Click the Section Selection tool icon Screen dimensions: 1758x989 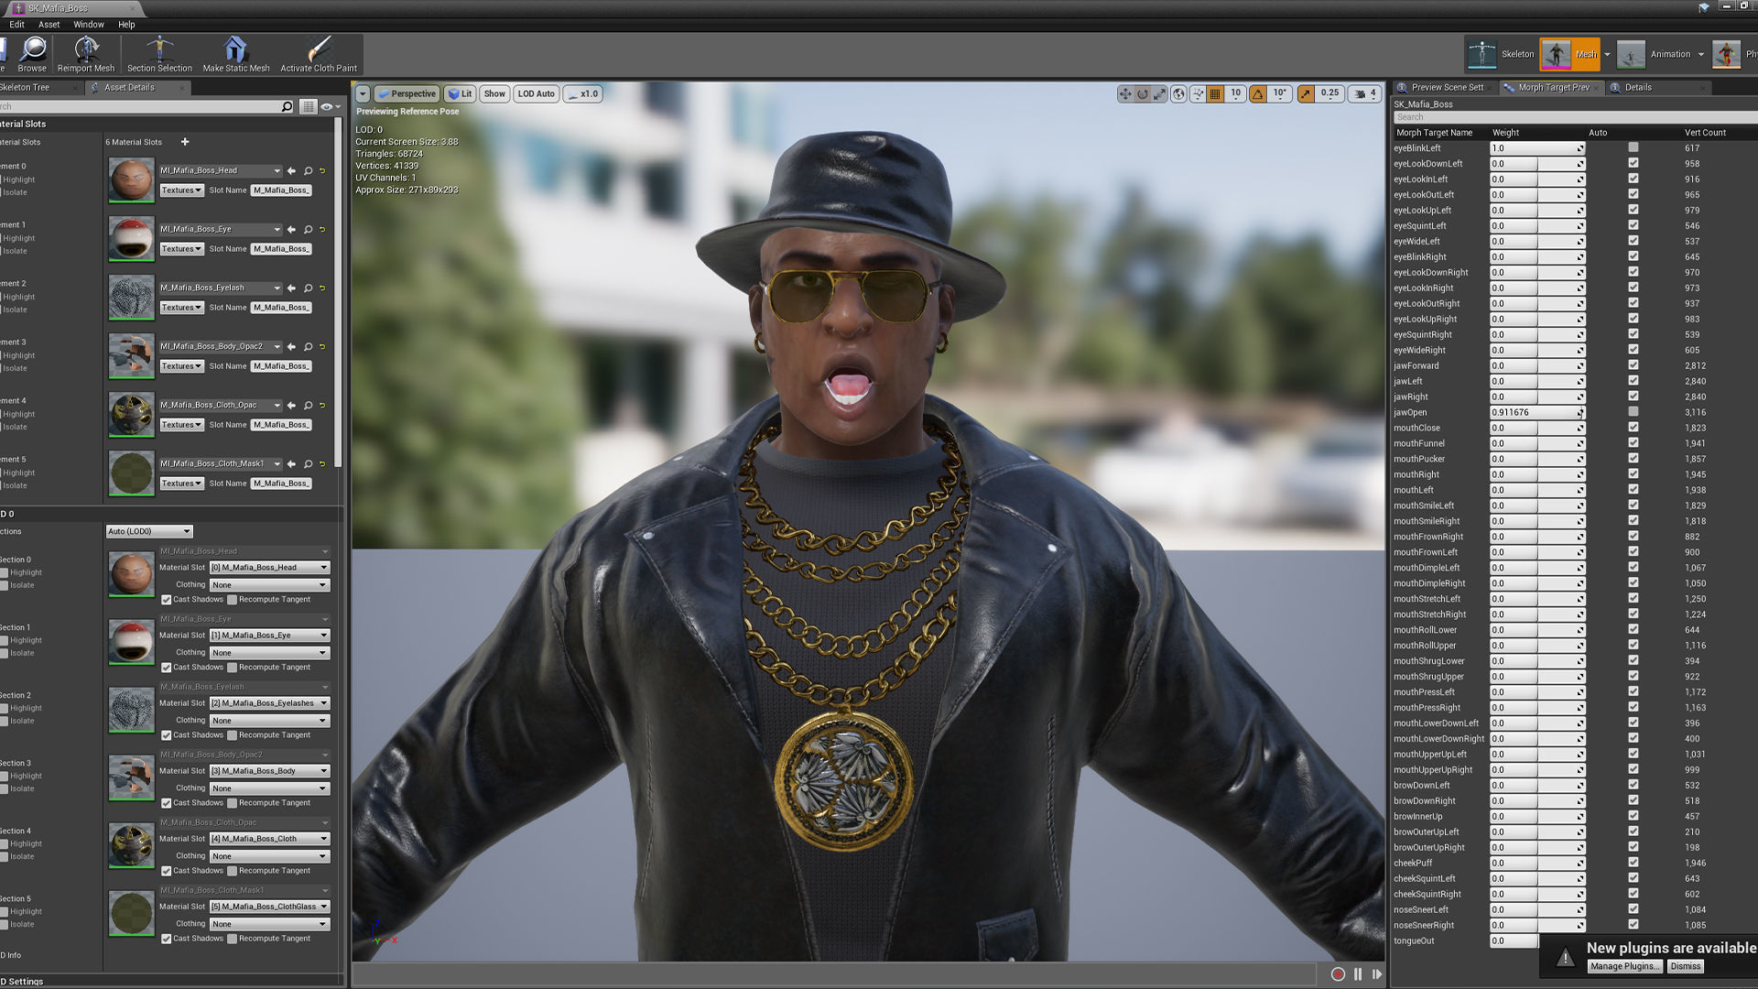[159, 50]
